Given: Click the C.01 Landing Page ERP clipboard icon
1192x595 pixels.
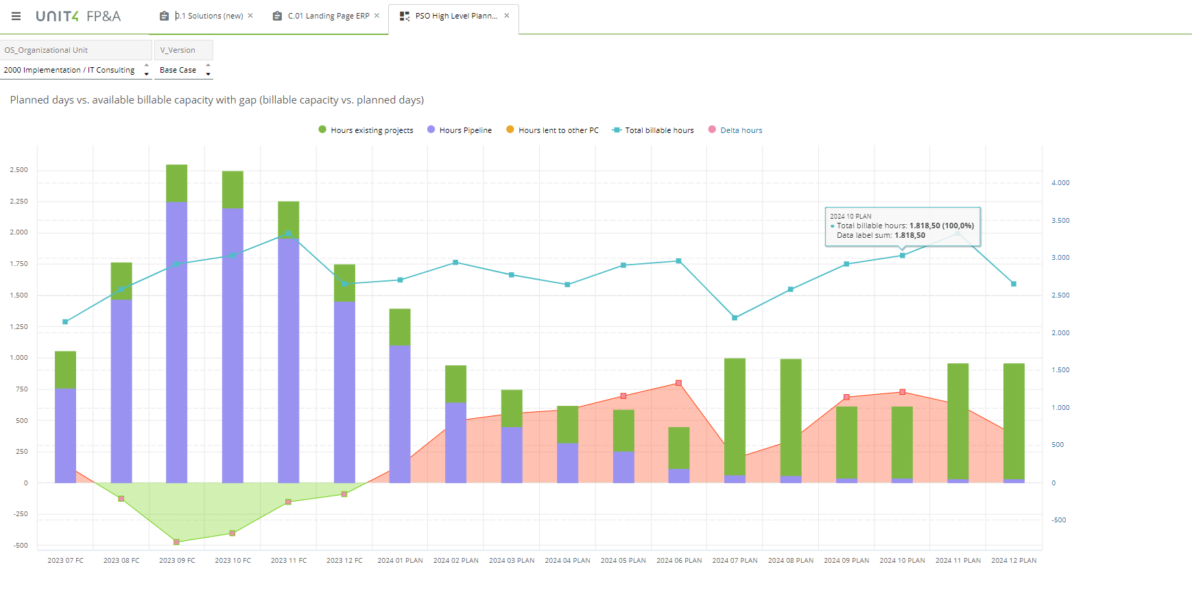Looking at the screenshot, I should [277, 16].
